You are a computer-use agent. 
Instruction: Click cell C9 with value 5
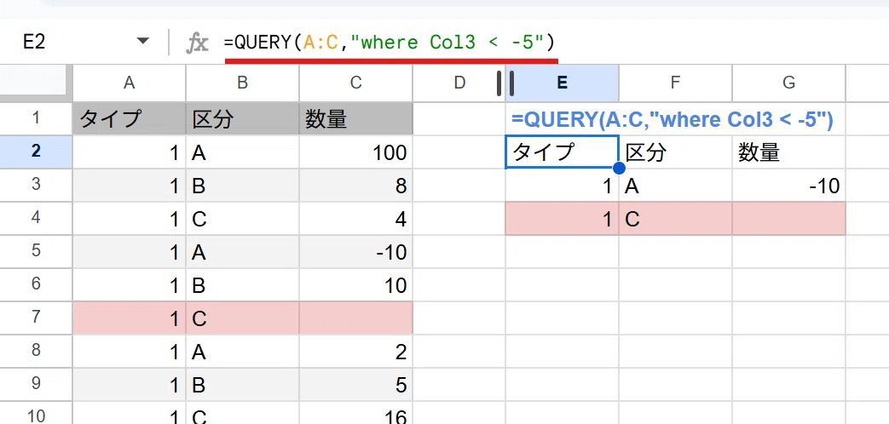coord(356,384)
